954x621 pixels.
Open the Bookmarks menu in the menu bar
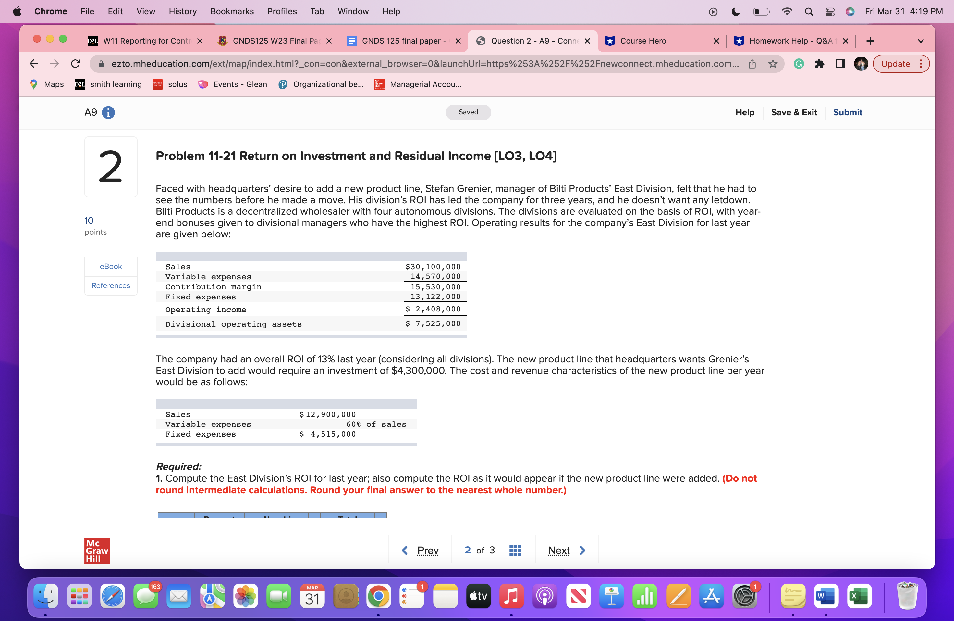232,11
